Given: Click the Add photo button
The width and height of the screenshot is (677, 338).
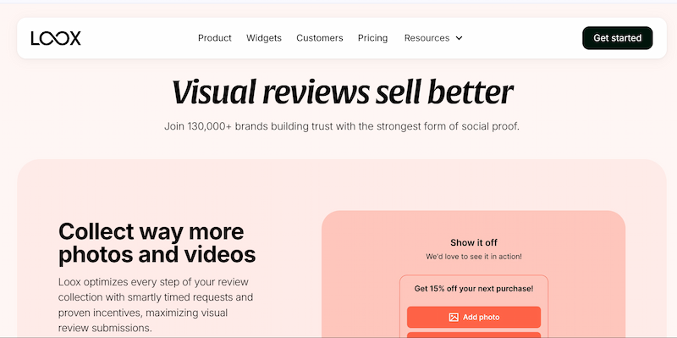Looking at the screenshot, I should 474,318.
